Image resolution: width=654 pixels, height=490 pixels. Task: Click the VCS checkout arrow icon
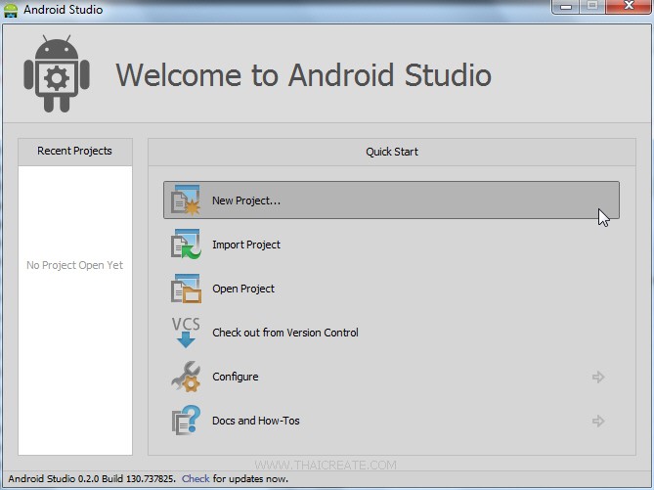click(186, 333)
